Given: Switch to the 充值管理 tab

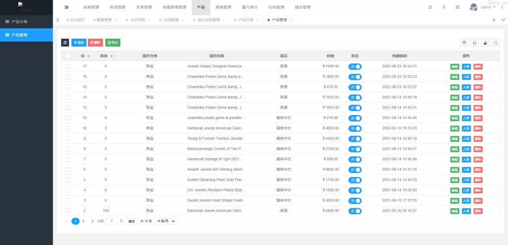Looking at the screenshot, I should (171, 20).
